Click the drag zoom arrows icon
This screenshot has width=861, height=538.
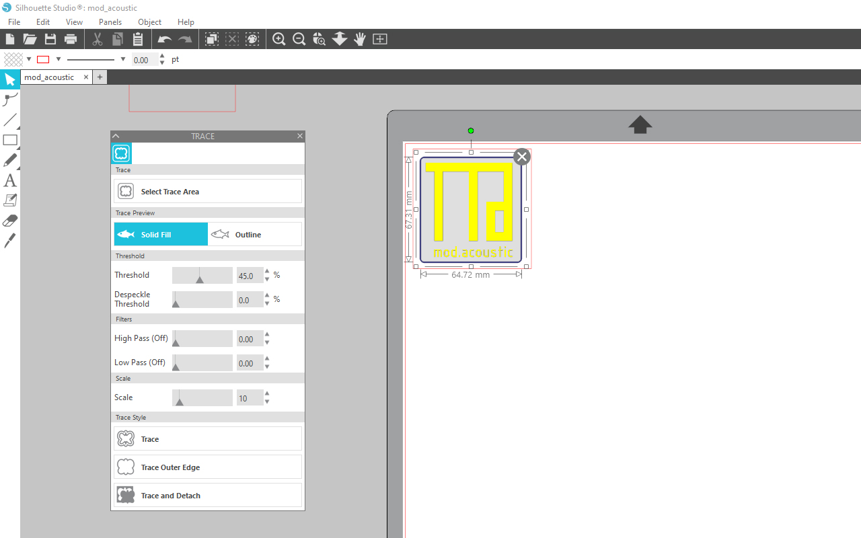pyautogui.click(x=340, y=39)
